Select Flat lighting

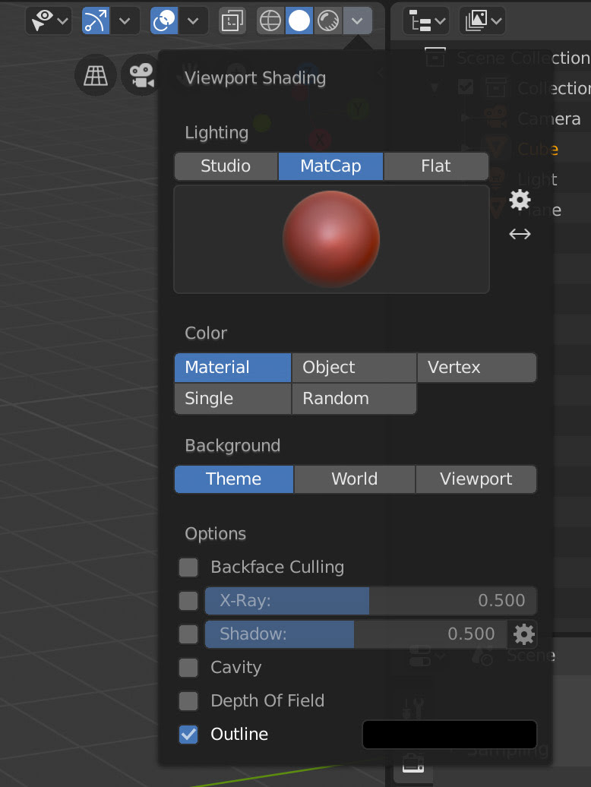tap(436, 166)
